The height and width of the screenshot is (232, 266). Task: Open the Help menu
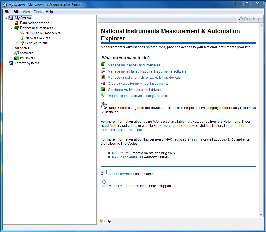[49, 12]
